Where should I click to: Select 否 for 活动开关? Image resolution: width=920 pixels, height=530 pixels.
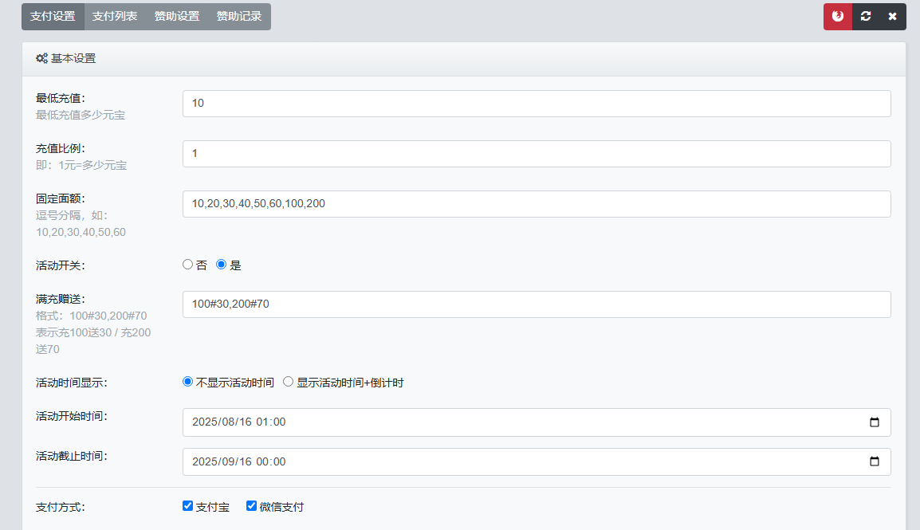pyautogui.click(x=188, y=265)
